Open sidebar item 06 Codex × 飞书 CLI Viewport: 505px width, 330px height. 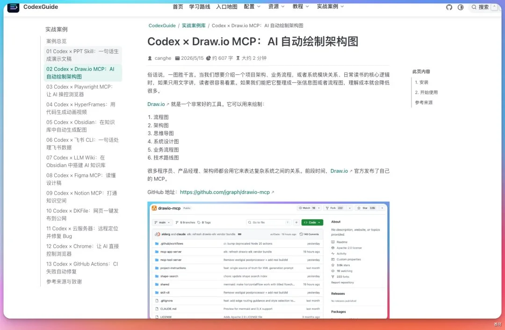click(83, 143)
